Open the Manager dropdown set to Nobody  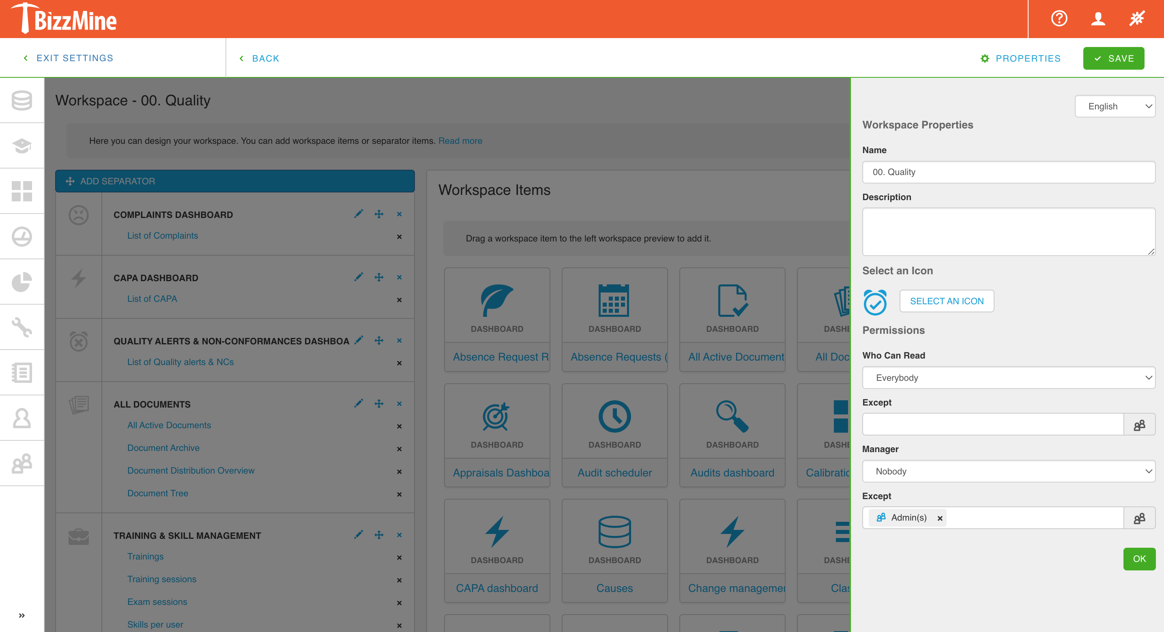tap(1009, 471)
